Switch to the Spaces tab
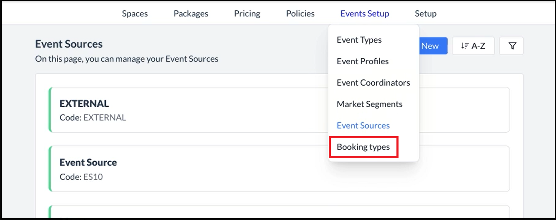 point(135,14)
